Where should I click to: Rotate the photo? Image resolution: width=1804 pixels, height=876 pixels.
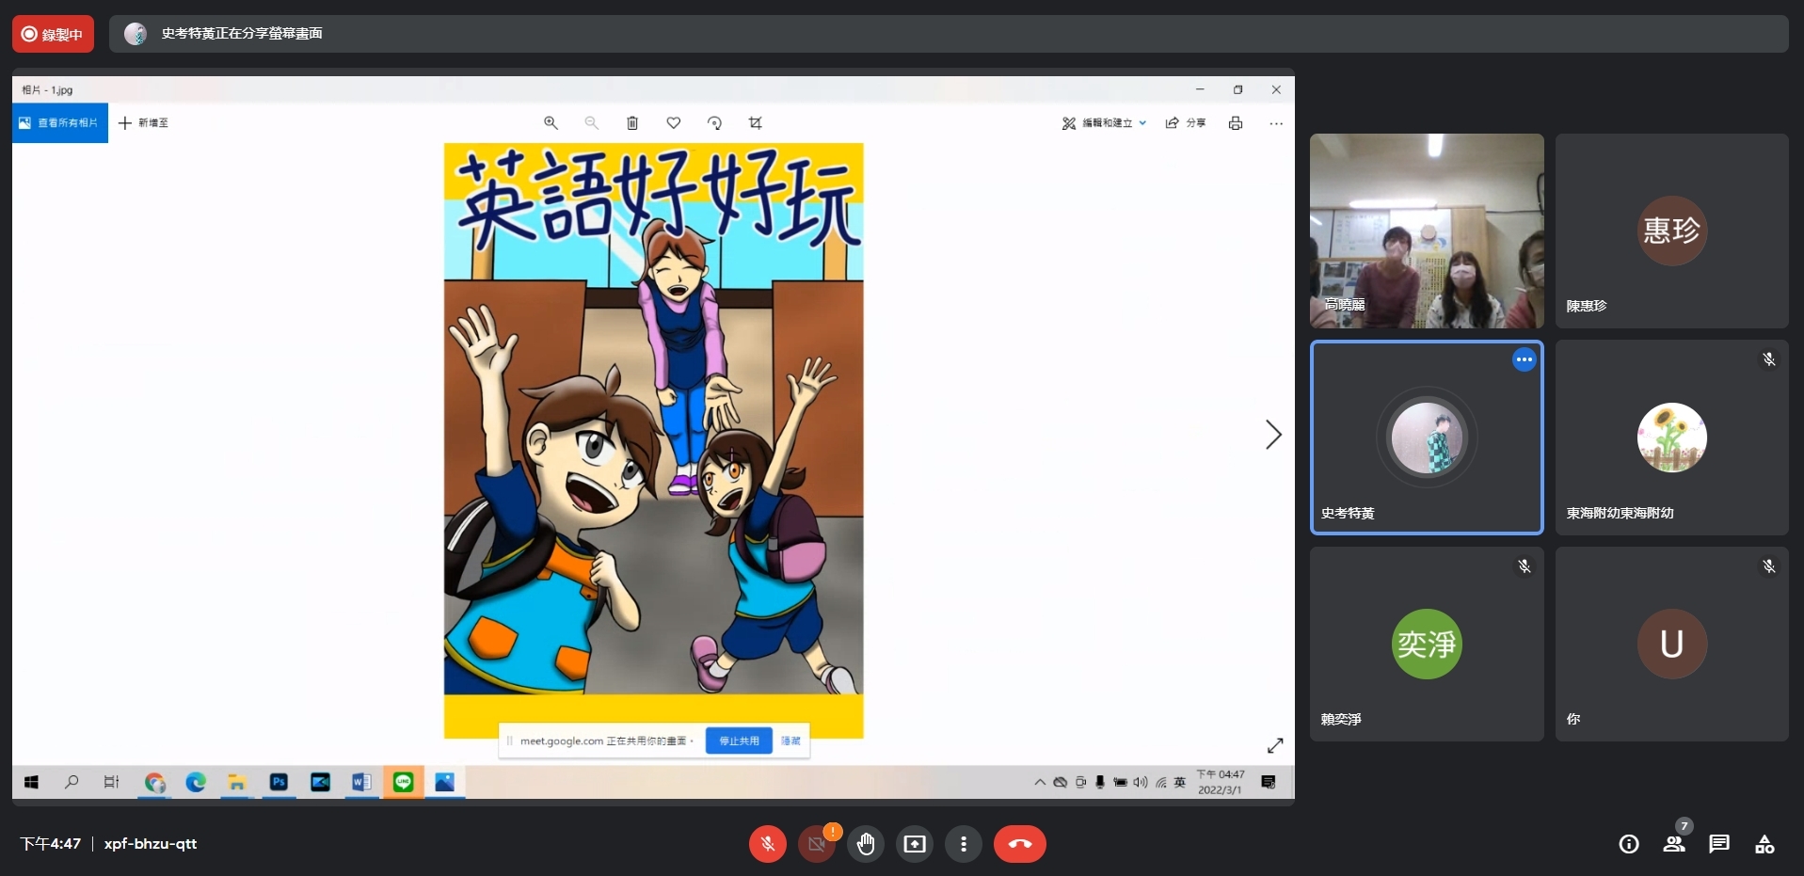coord(714,123)
